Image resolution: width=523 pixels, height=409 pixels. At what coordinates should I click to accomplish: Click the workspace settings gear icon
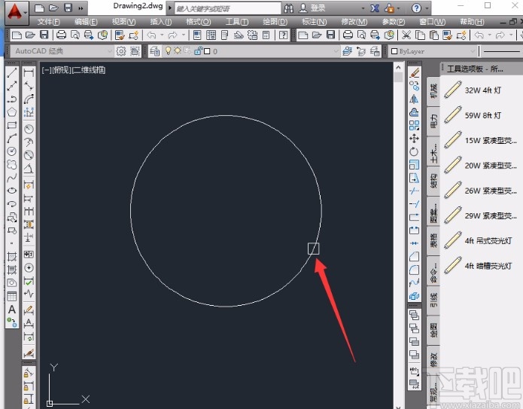[x=121, y=51]
